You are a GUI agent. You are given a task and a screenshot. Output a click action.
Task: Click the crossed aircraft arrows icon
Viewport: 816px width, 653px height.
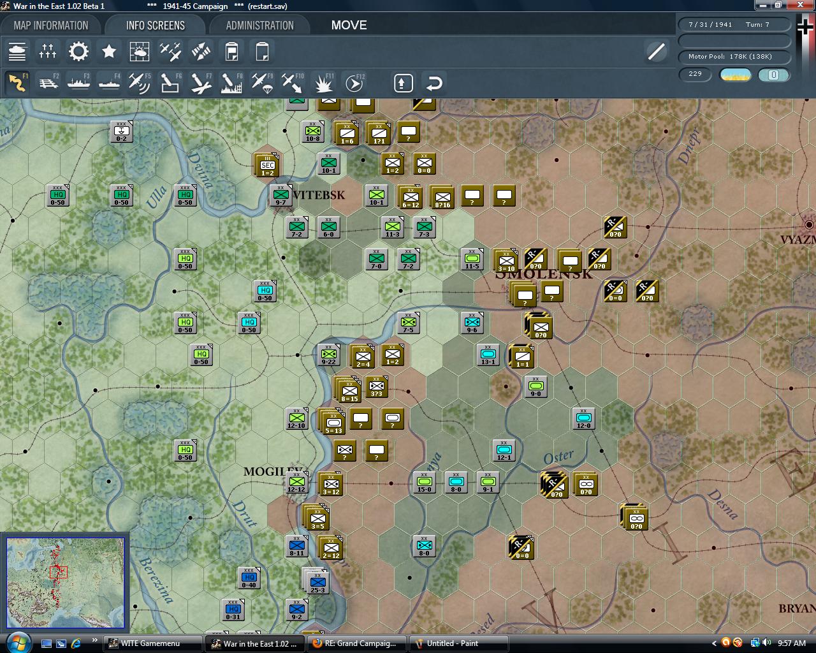[x=201, y=51]
